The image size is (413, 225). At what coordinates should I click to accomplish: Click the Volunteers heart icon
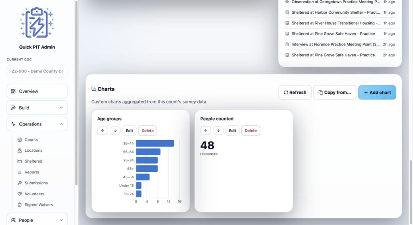point(19,194)
